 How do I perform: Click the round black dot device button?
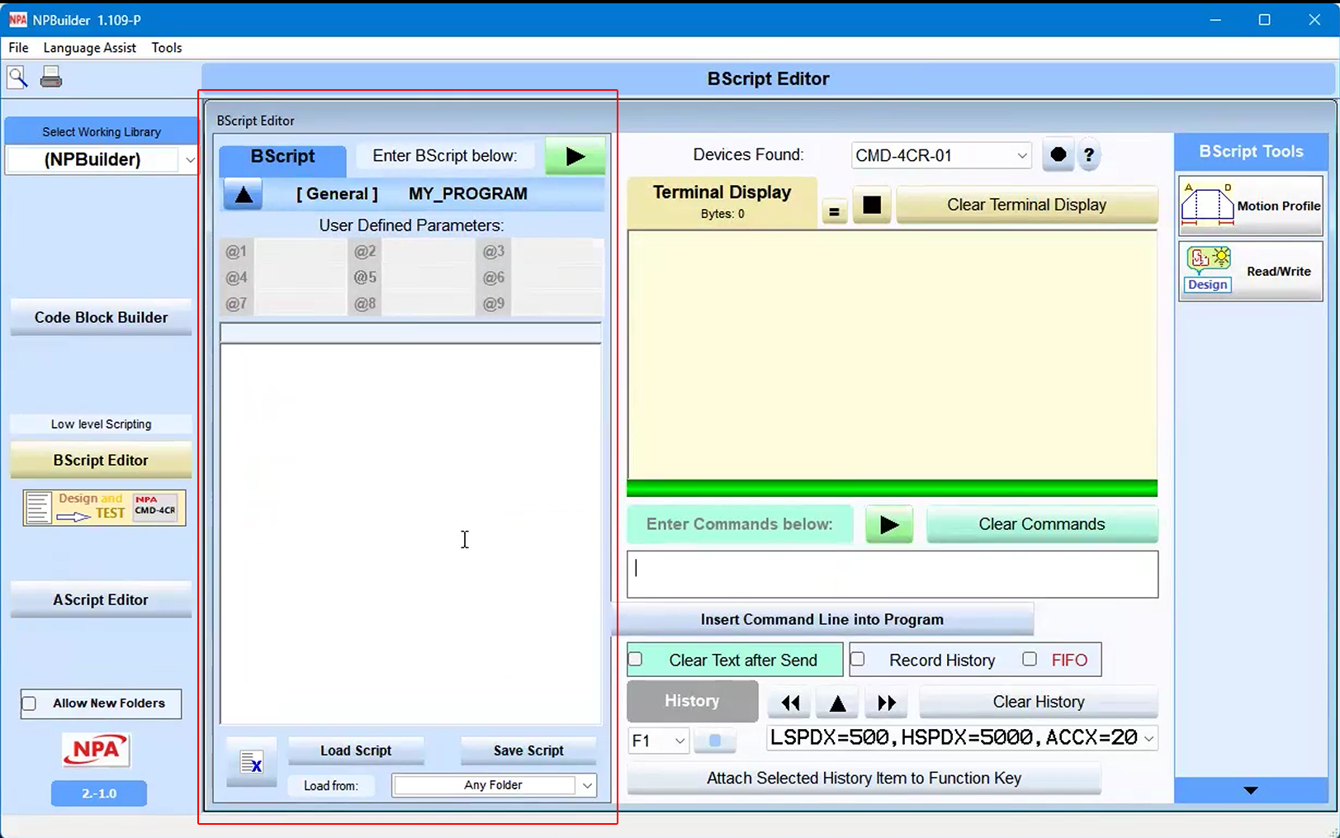(x=1058, y=154)
